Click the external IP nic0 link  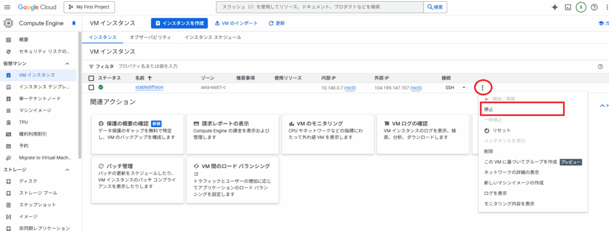click(416, 88)
